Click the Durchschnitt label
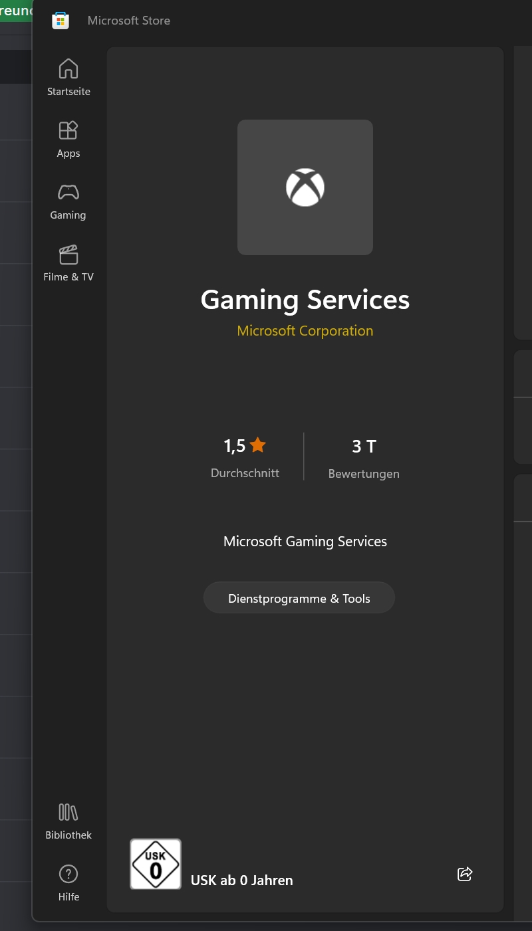 (x=245, y=473)
